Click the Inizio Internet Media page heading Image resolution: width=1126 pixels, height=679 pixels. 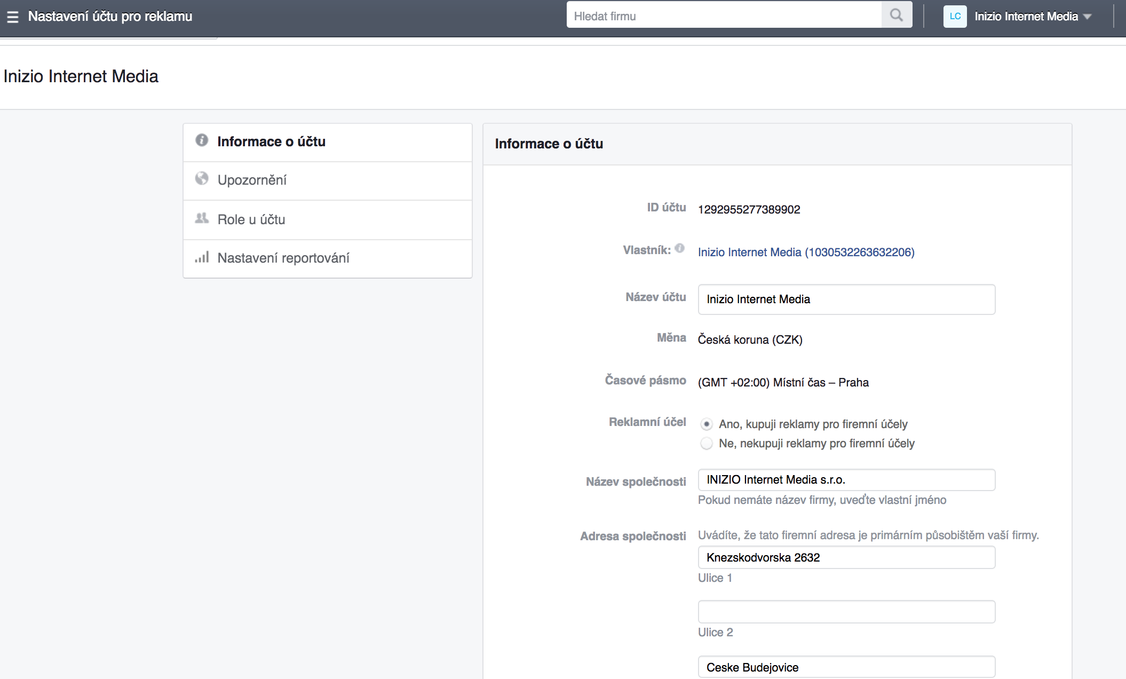[81, 76]
